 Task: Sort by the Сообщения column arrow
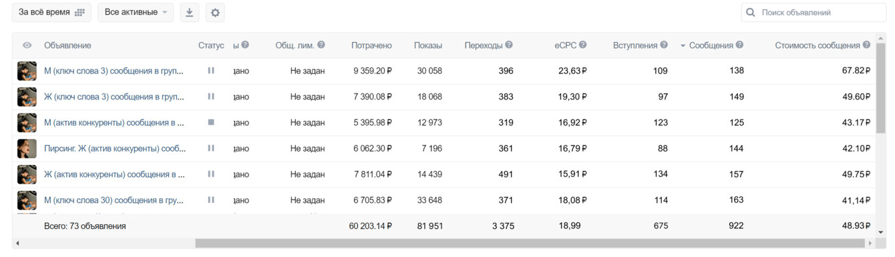683,46
